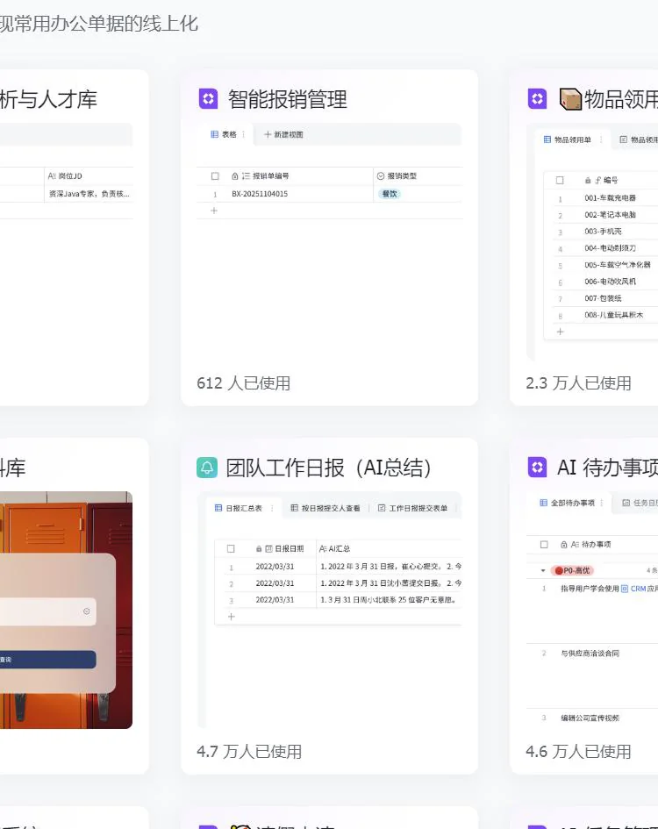This screenshot has width=658, height=829.
Task: Open the 智能报销管理 template title
Action: (287, 99)
